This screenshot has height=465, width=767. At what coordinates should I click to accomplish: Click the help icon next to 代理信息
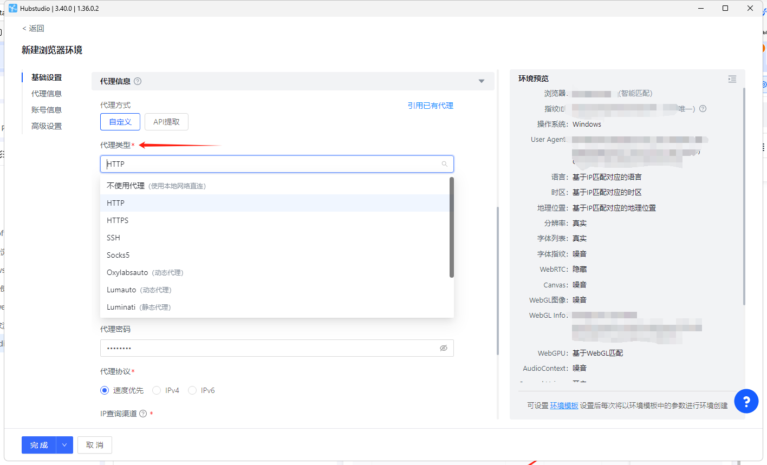point(138,81)
